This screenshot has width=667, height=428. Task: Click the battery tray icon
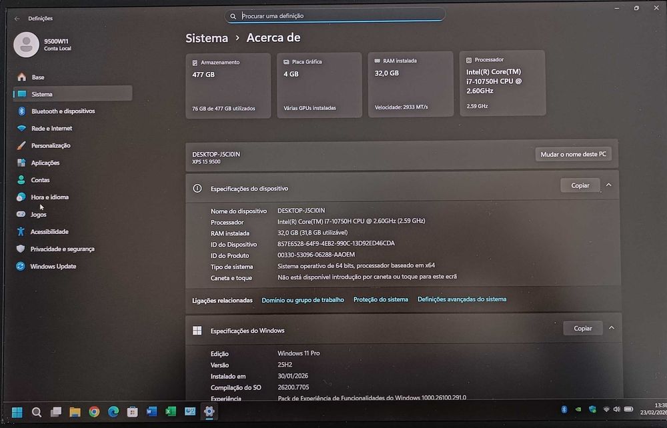click(628, 409)
